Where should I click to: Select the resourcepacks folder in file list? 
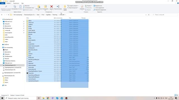click(x=57, y=40)
